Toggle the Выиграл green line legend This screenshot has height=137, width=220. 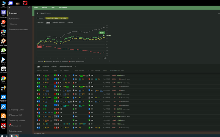(40, 61)
